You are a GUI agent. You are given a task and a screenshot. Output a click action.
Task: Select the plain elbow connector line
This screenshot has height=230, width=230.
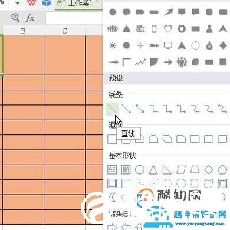tap(153, 109)
